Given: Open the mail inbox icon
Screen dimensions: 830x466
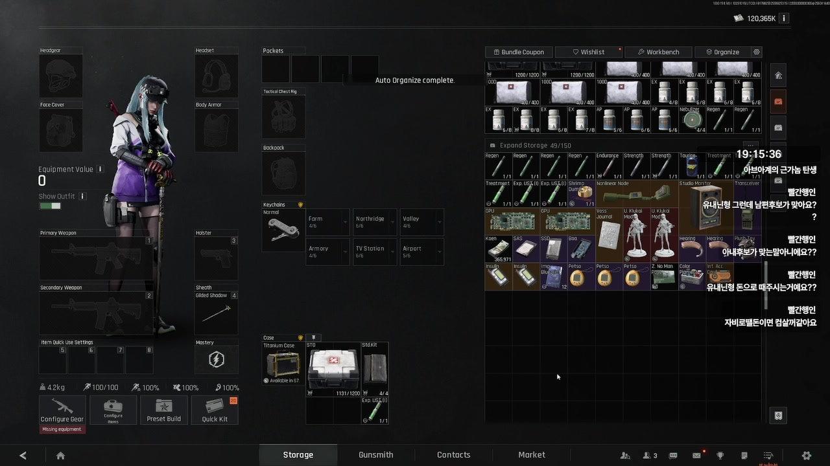Looking at the screenshot, I should pos(696,455).
